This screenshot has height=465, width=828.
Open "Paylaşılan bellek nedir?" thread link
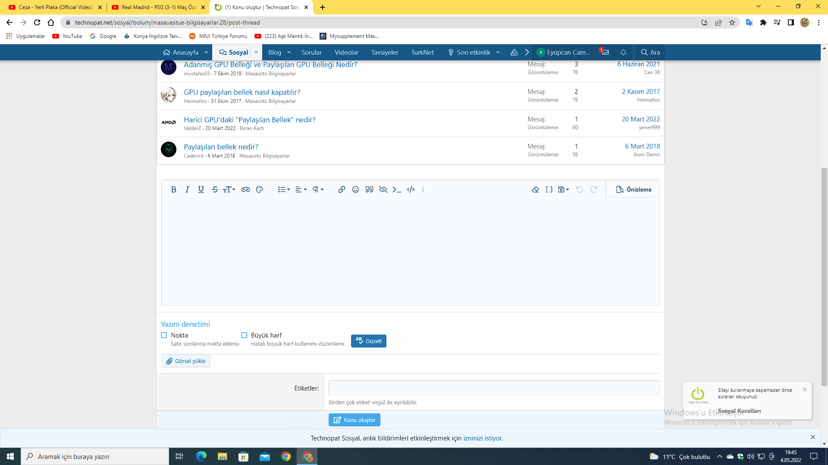pos(221,147)
